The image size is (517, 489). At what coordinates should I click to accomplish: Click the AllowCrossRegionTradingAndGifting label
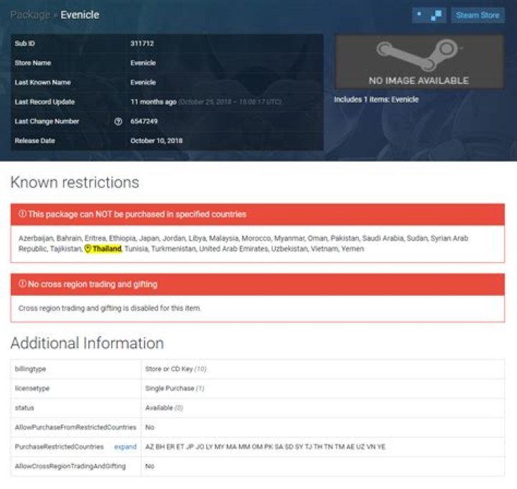pos(70,466)
